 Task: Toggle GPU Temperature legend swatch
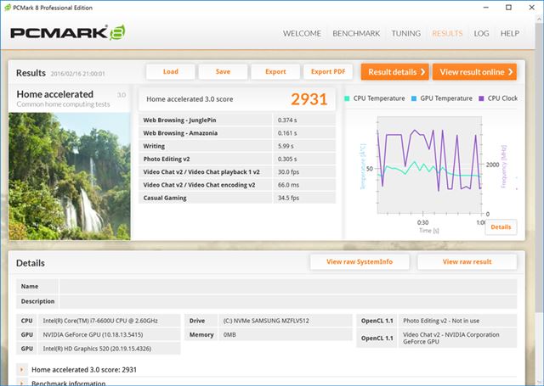coord(414,98)
